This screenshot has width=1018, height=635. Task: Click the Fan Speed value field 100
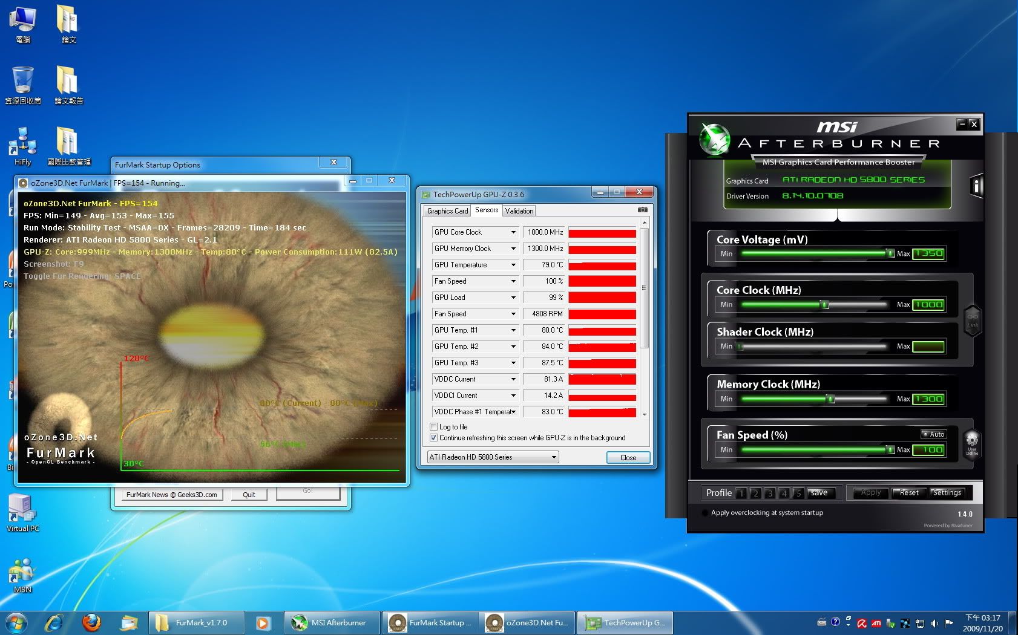[928, 450]
